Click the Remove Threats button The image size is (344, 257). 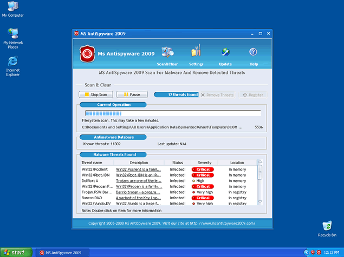pos(217,94)
